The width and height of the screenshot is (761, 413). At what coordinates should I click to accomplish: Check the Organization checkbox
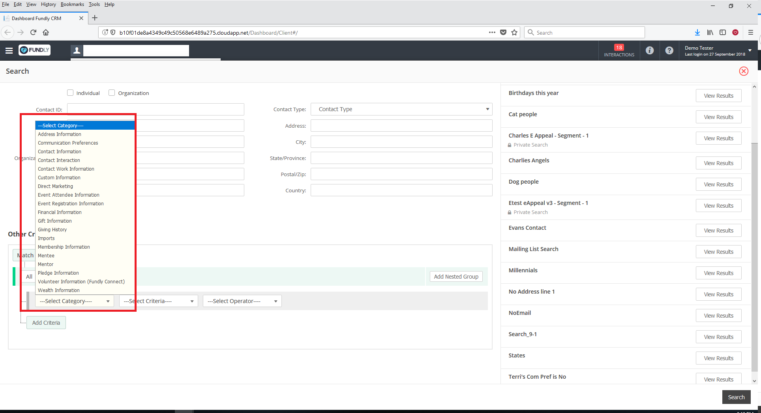[x=112, y=93]
